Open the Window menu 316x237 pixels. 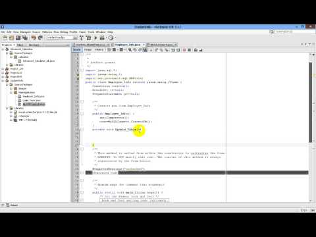click(101, 32)
